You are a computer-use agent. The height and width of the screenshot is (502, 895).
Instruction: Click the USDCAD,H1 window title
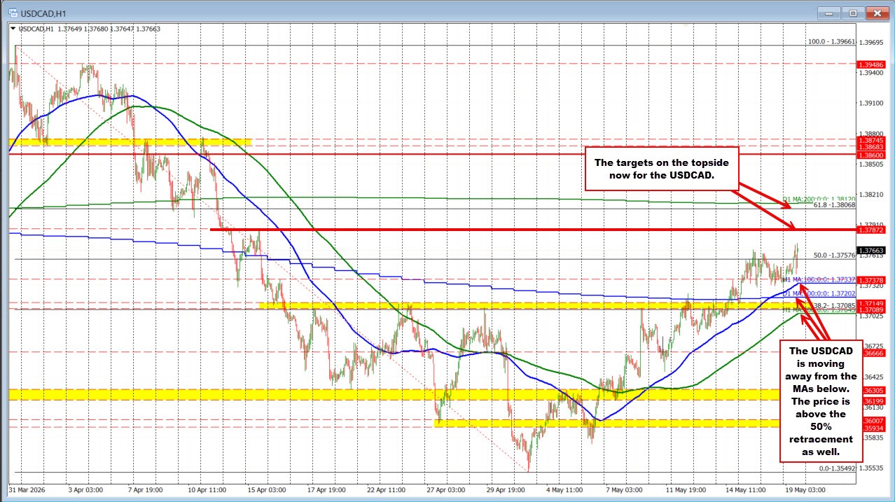coord(45,13)
